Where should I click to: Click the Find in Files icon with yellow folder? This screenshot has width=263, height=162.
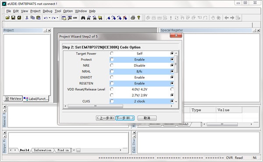[x=100, y=18]
